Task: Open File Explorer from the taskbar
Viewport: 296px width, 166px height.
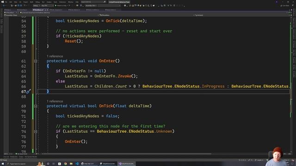Action: click(x=71, y=164)
